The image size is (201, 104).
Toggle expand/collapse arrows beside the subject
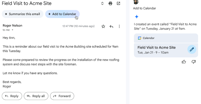pos(102,3)
